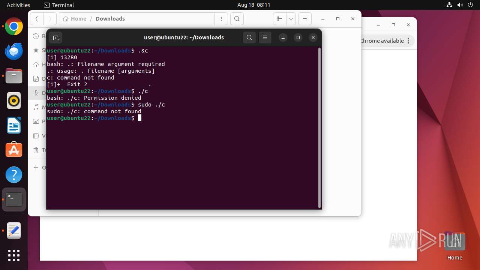
Task: Go forward in Files window
Action: click(x=50, y=19)
